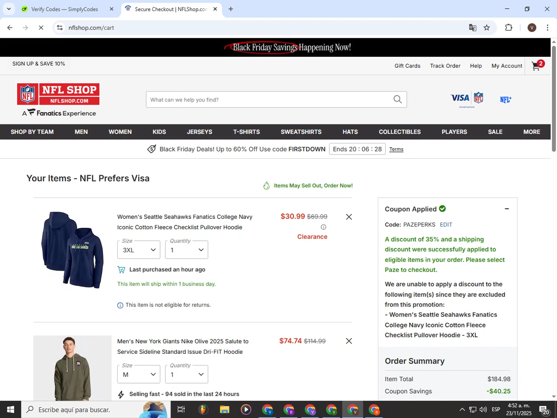Open the Gift Cards link
This screenshot has width=557, height=418.
407,66
